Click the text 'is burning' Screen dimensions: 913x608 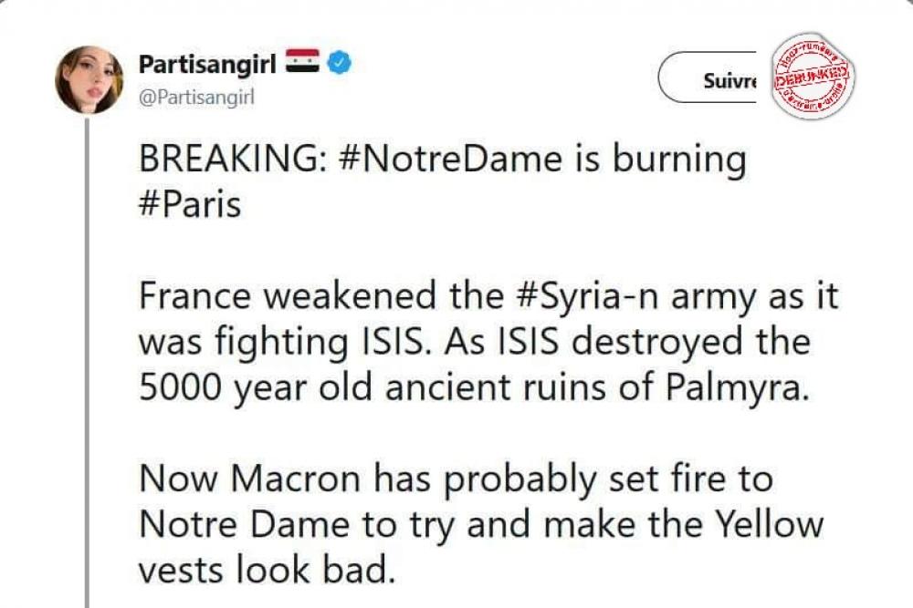[x=661, y=160]
